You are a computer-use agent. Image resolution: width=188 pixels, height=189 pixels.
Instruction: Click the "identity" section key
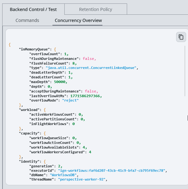coord(30,161)
